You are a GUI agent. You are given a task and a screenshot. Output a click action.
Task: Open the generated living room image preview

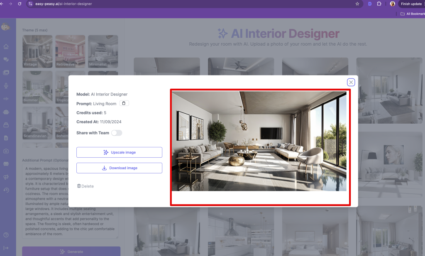[259, 141]
